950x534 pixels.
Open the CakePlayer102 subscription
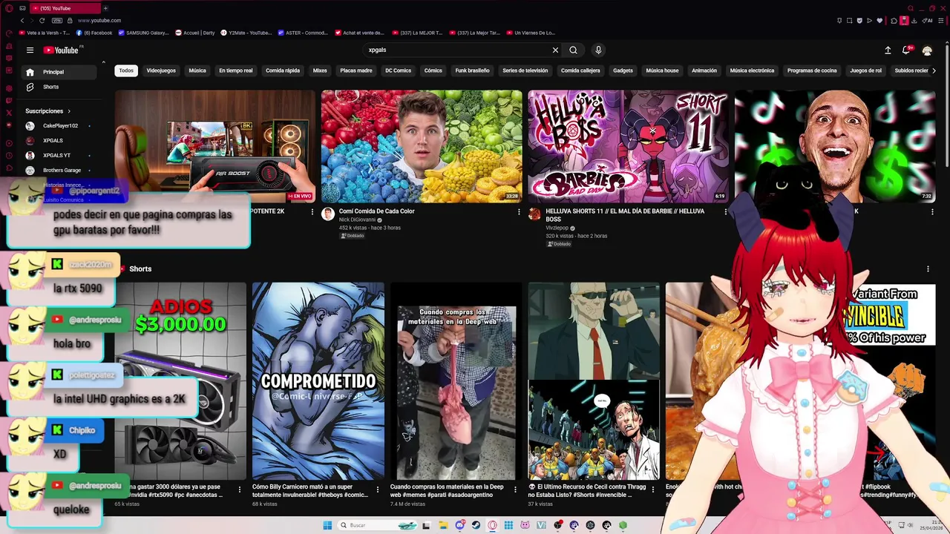[x=58, y=125]
